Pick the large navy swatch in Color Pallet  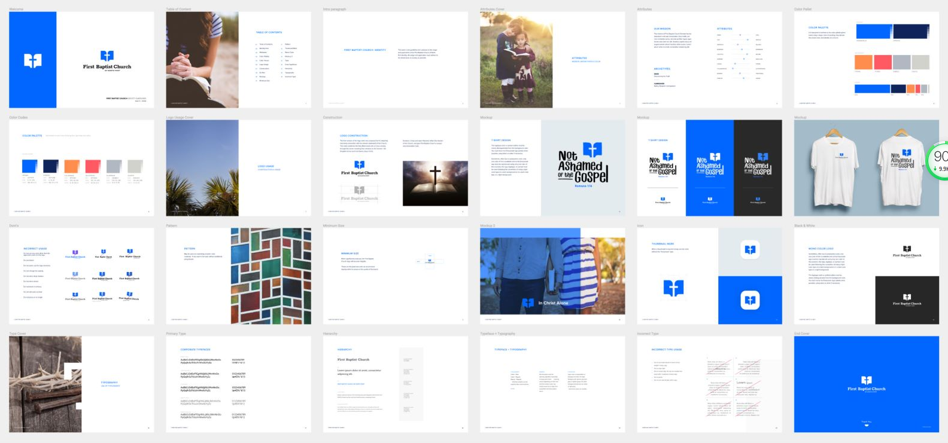[911, 32]
